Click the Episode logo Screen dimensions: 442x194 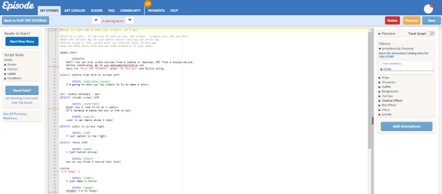[x=18, y=6]
